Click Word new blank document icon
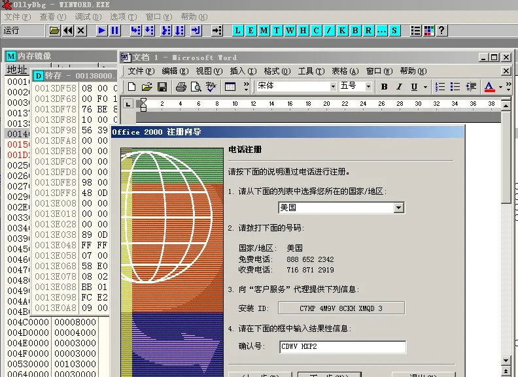This screenshot has height=377, width=518. pyautogui.click(x=132, y=87)
